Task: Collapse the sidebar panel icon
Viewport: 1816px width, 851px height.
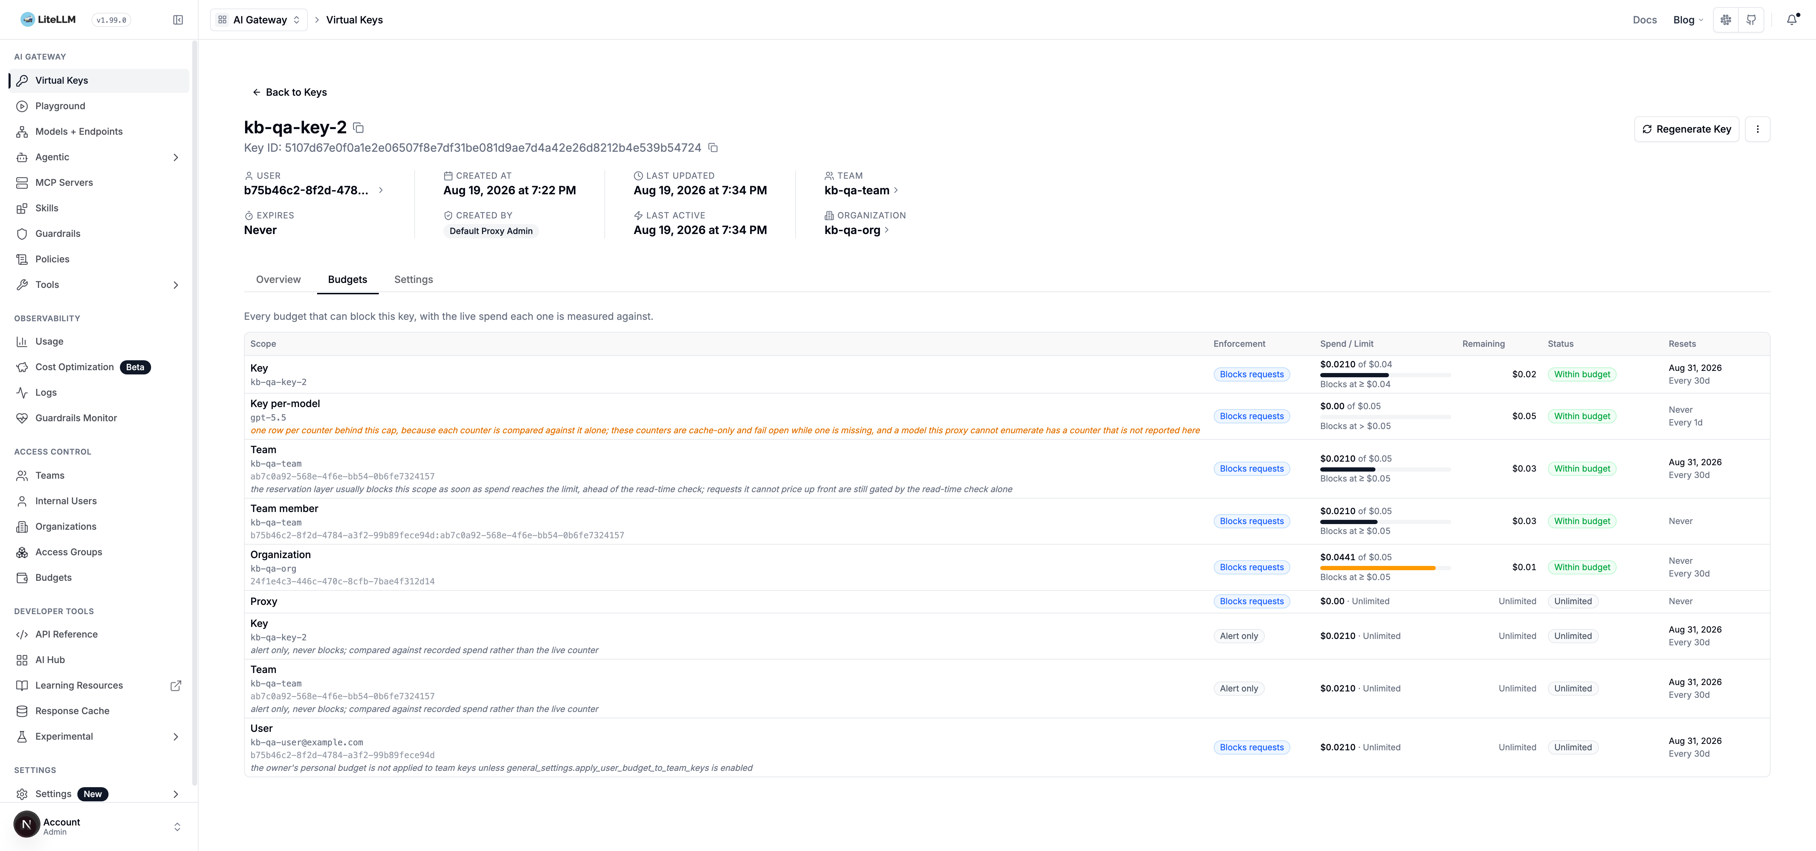Action: coord(178,20)
